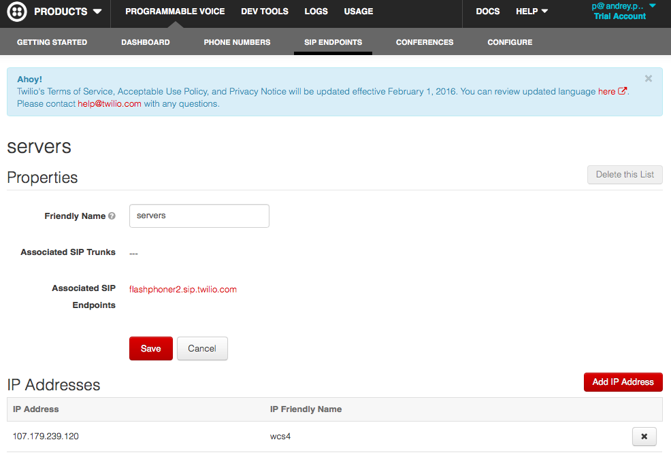Open the Products dropdown menu
This screenshot has width=671, height=476.
(67, 12)
